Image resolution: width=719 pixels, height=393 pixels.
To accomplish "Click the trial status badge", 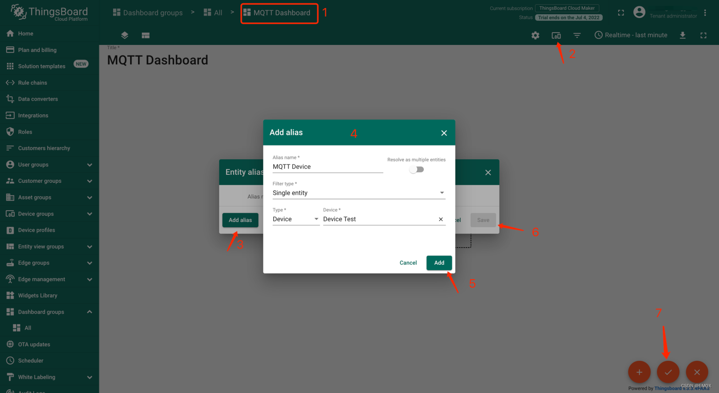I will click(x=569, y=17).
